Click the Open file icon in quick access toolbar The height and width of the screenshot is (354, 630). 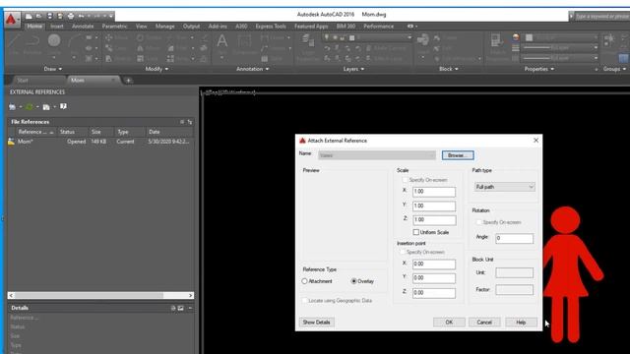pyautogui.click(x=39, y=16)
